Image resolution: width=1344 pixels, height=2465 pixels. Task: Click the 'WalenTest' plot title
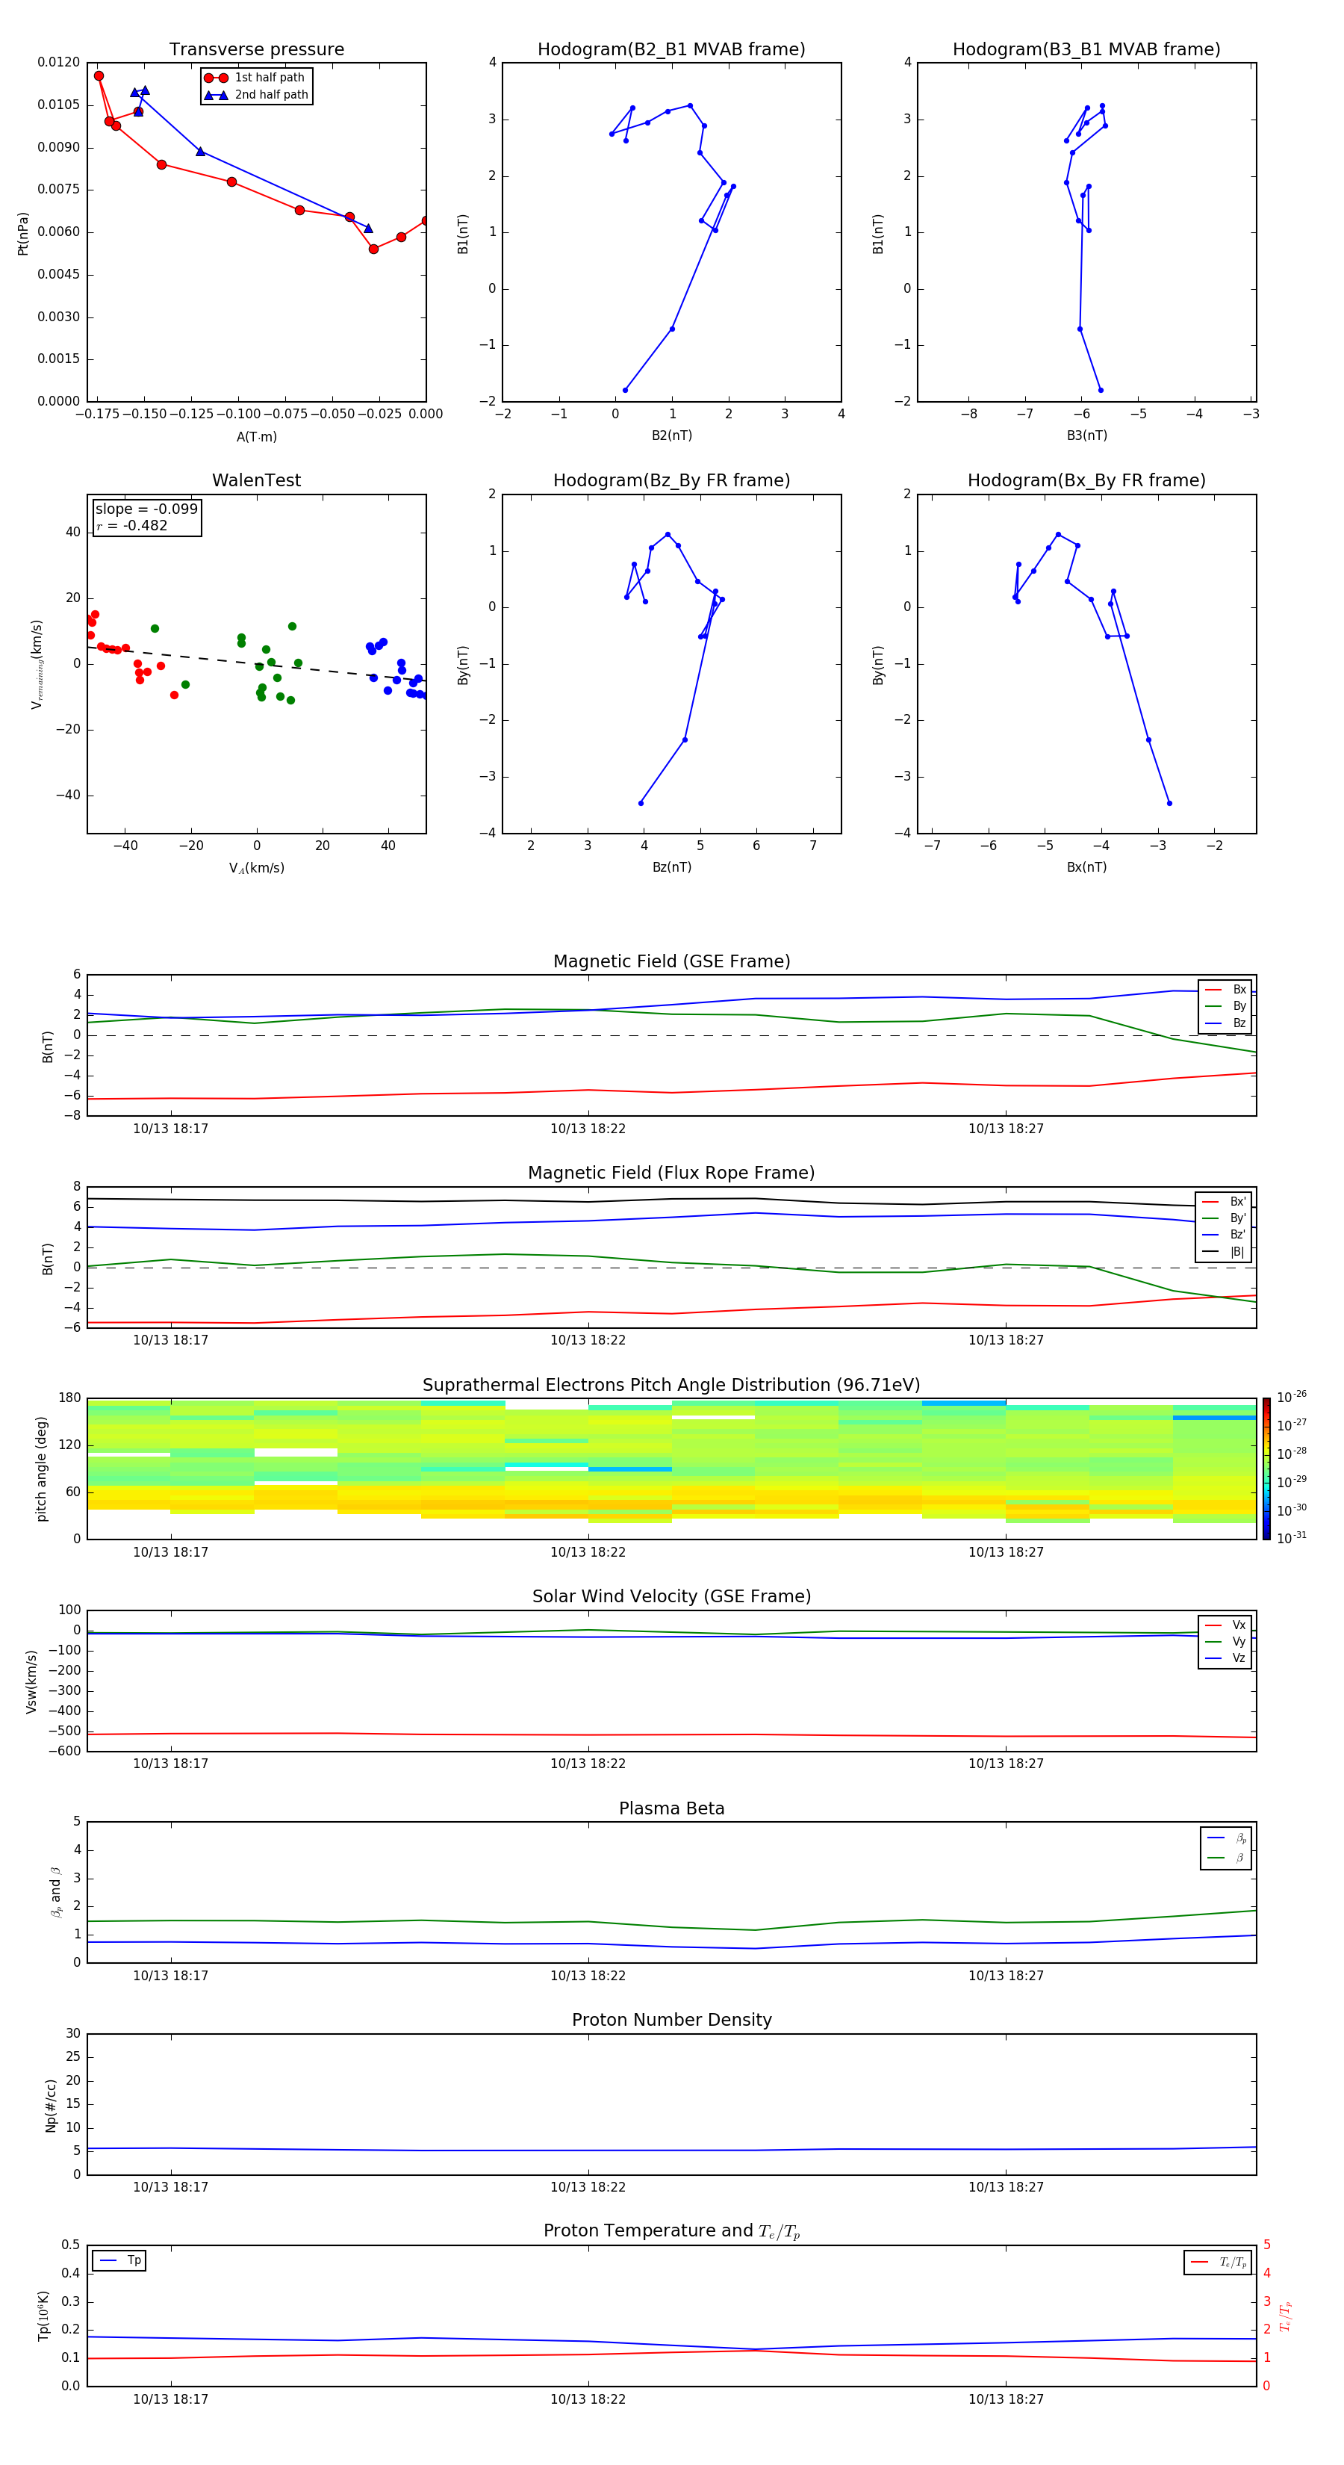point(256,480)
